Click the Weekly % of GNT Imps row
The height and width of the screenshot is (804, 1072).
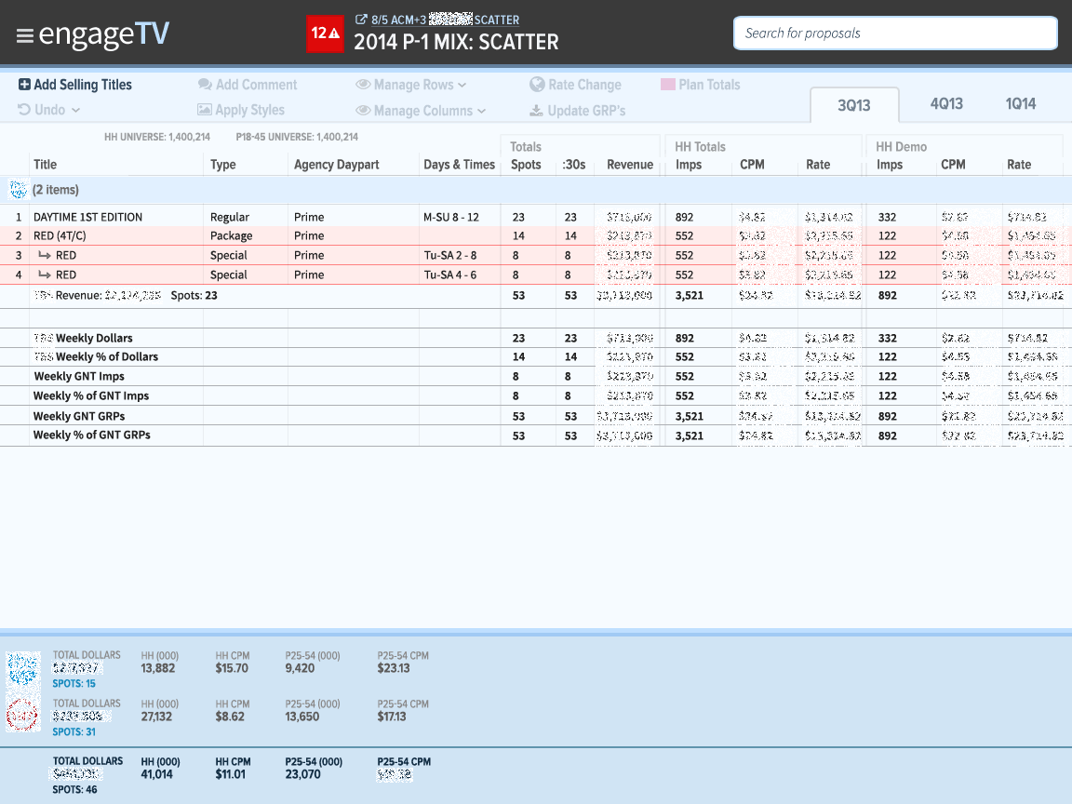[x=536, y=395]
